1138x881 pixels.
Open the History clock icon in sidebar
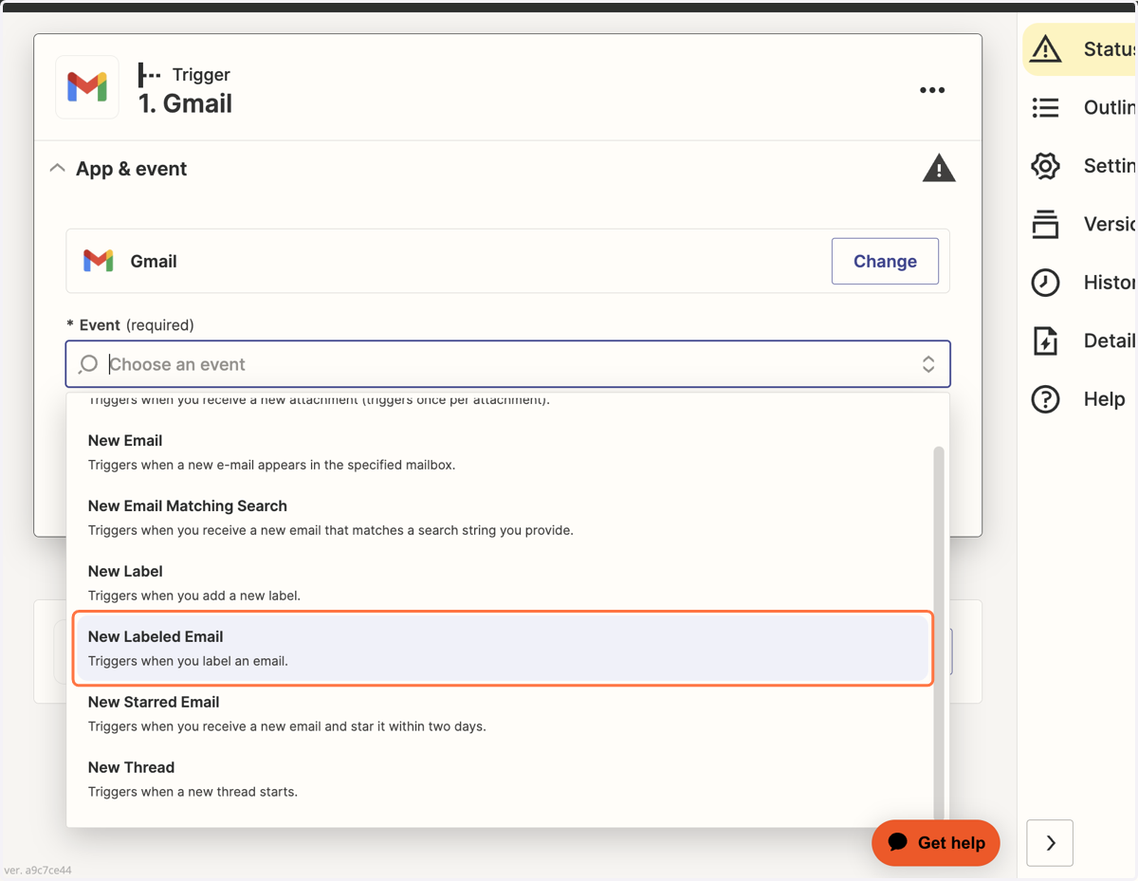point(1046,283)
